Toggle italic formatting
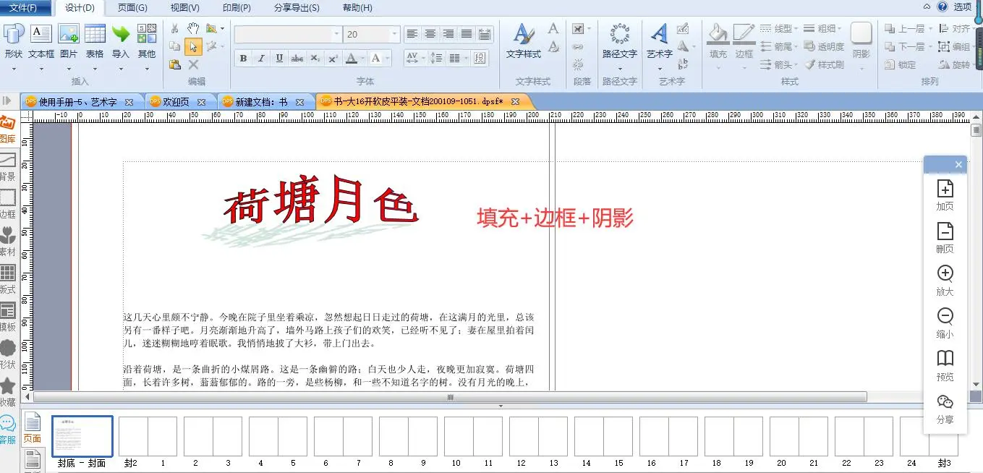This screenshot has width=983, height=473. pyautogui.click(x=261, y=59)
